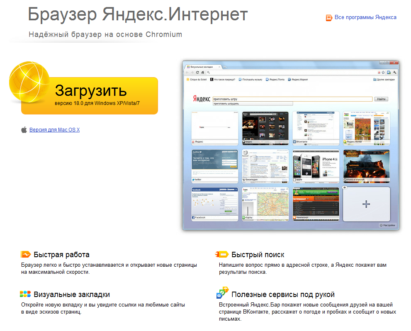
Task: Open the Википедия visual bookmark thumbnail
Action: pyautogui.click(x=265, y=166)
